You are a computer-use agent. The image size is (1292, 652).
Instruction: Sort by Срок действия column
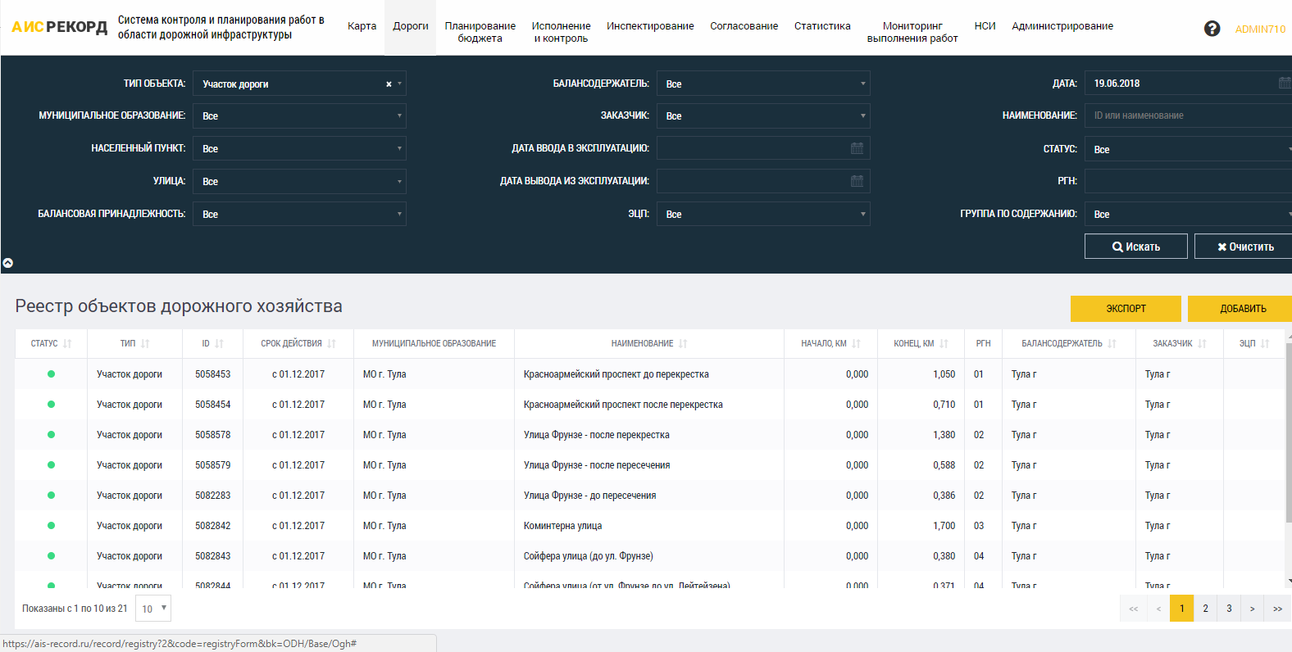[331, 344]
